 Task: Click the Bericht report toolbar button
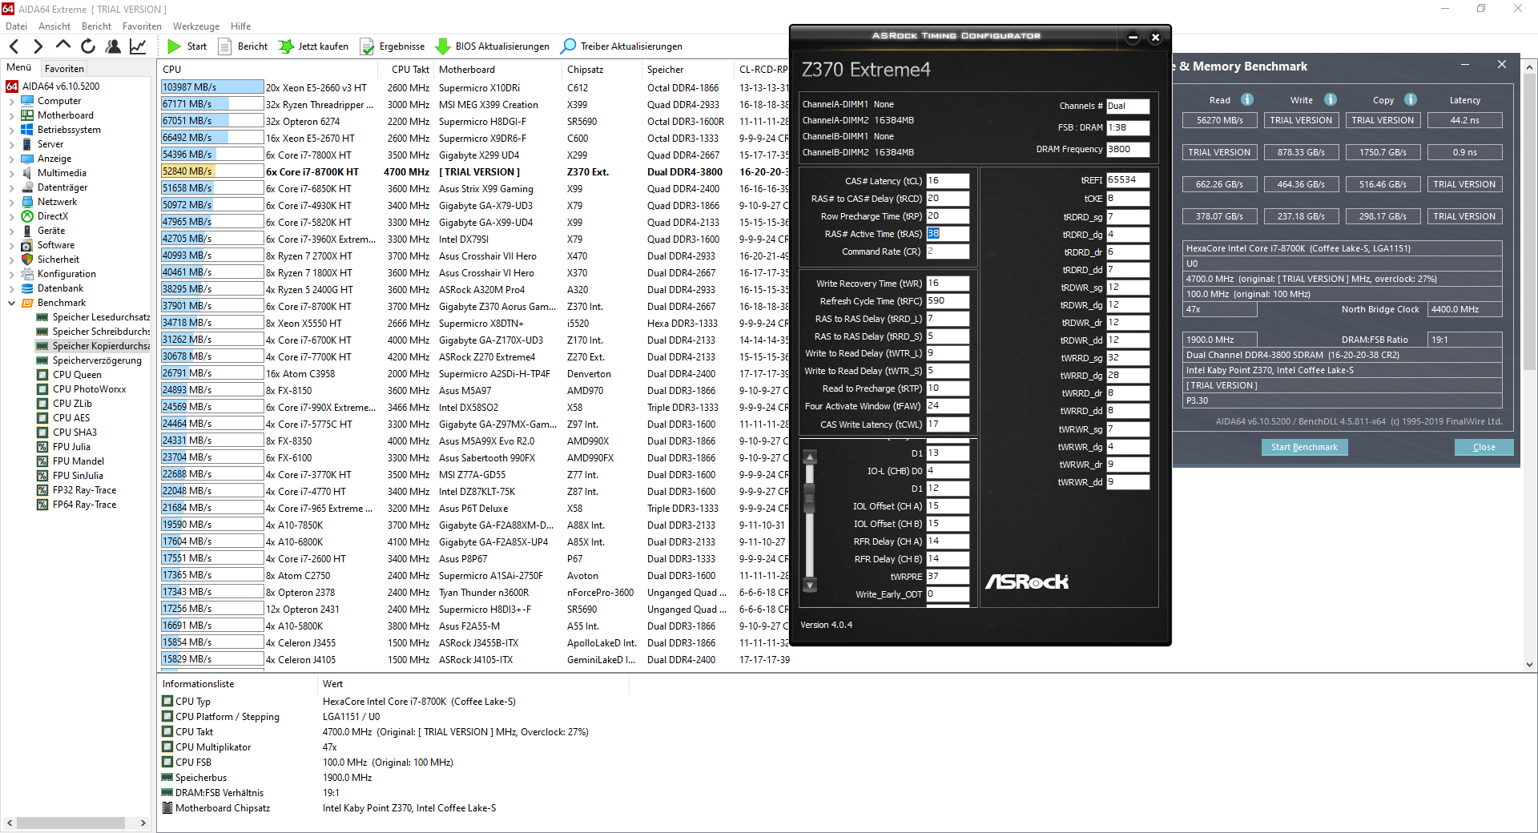click(x=244, y=46)
